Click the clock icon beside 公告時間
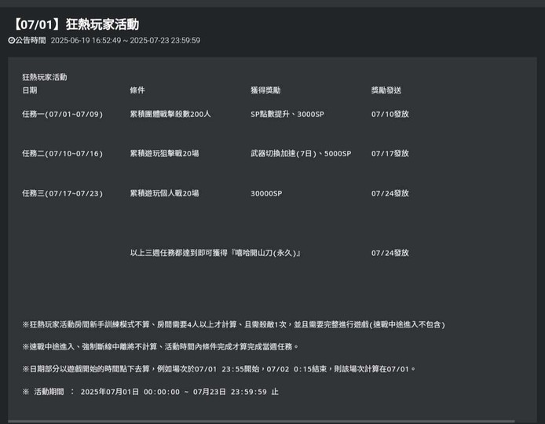Viewport: 545px width, 424px height. [x=12, y=40]
